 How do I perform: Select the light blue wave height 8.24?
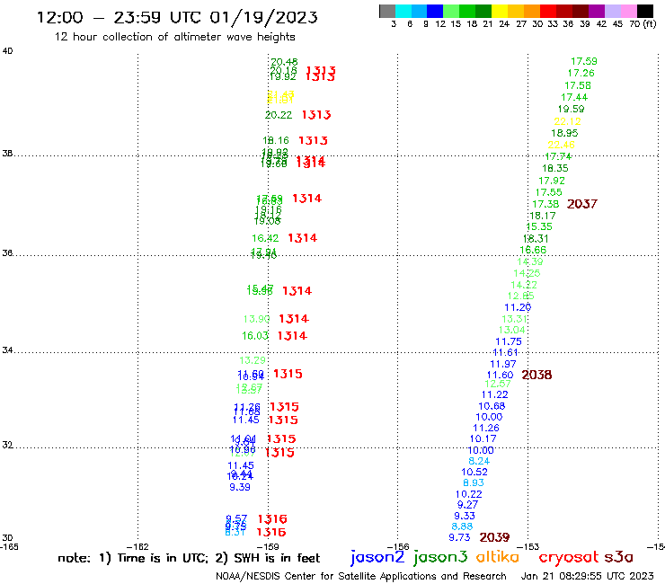pyautogui.click(x=479, y=461)
